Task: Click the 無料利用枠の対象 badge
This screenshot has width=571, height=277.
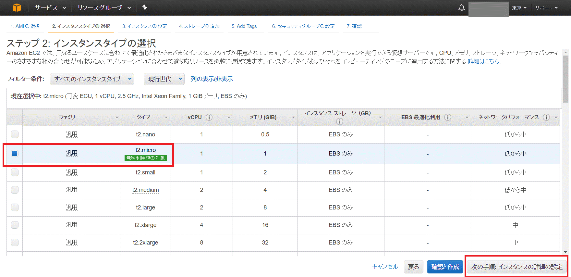Action: pos(146,158)
